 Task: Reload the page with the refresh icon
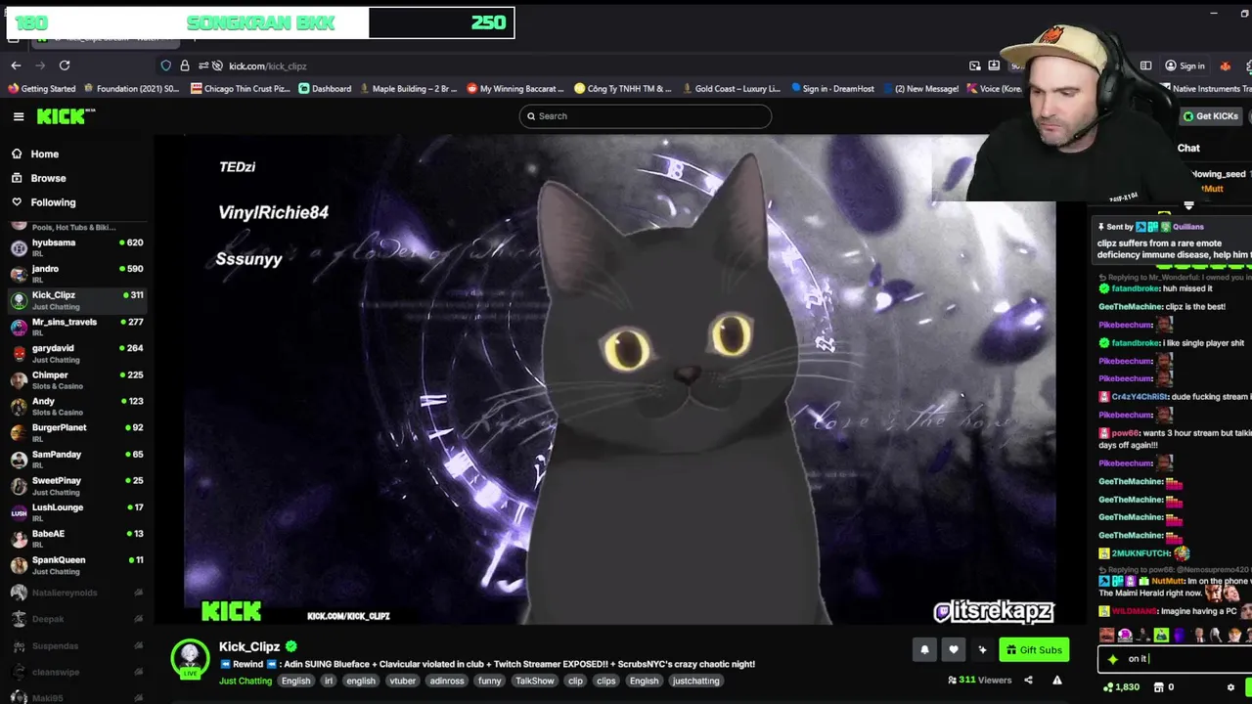(65, 66)
